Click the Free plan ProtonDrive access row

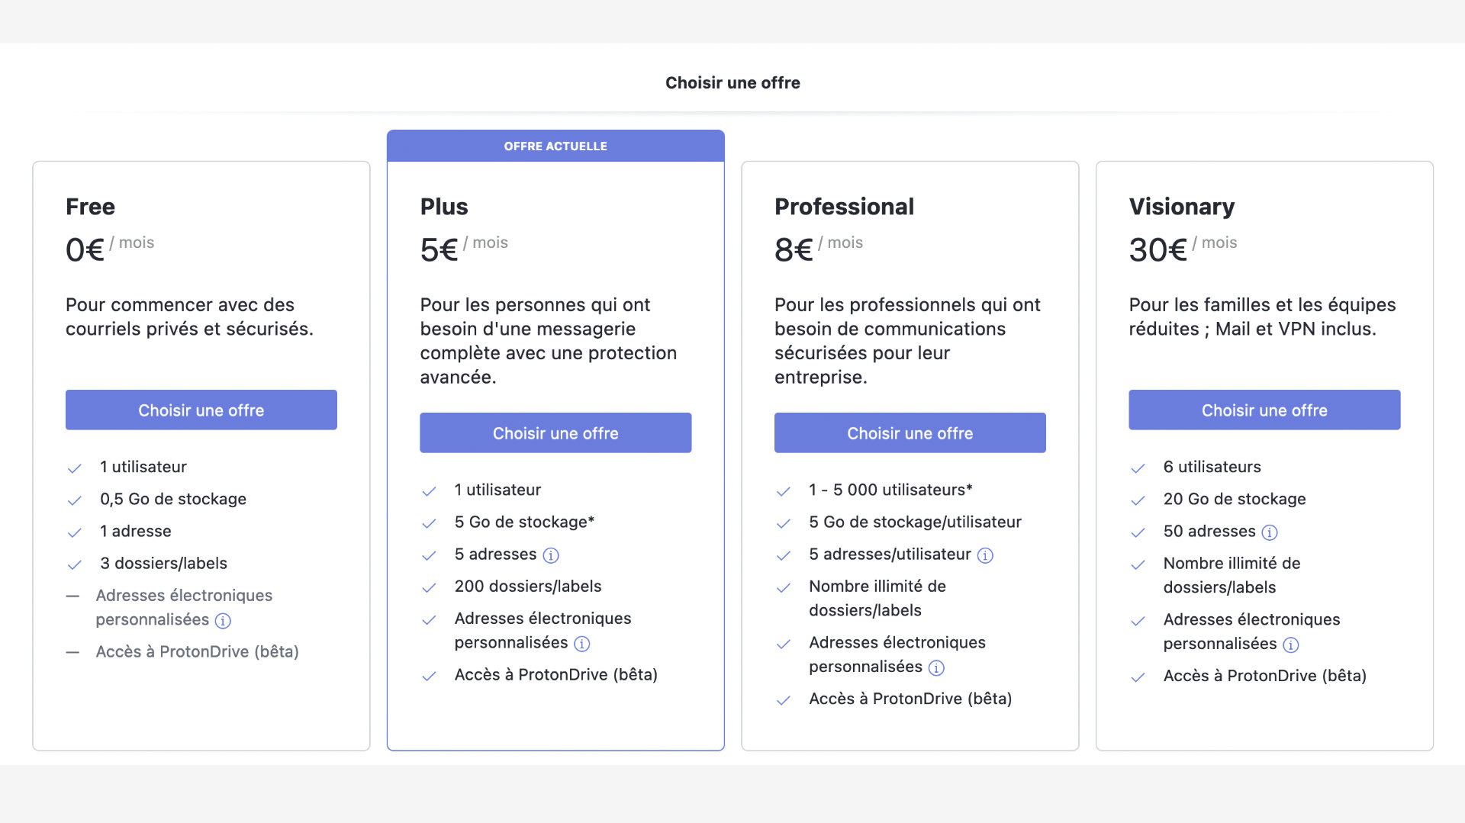[182, 652]
